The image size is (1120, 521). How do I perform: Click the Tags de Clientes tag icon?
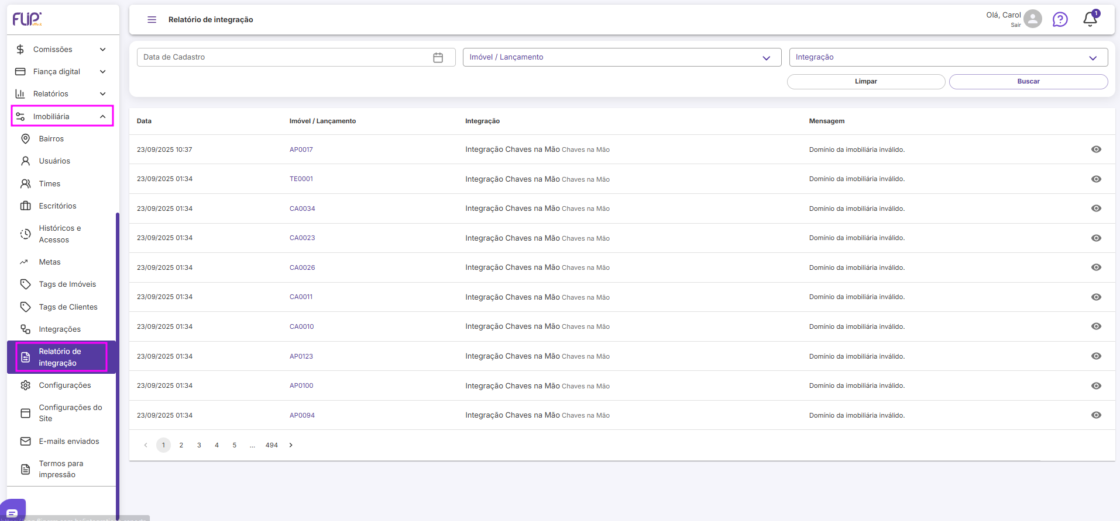pos(26,307)
